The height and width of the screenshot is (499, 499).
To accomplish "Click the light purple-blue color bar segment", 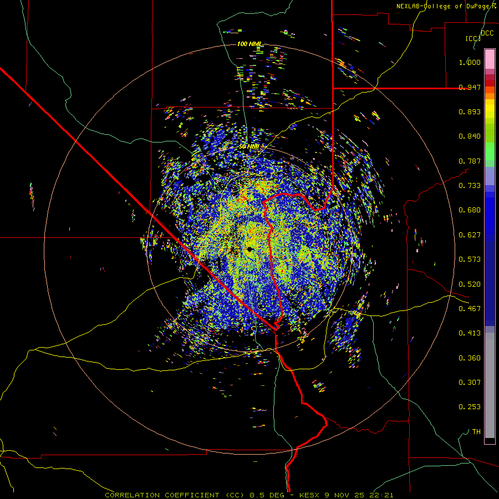I will (x=490, y=177).
